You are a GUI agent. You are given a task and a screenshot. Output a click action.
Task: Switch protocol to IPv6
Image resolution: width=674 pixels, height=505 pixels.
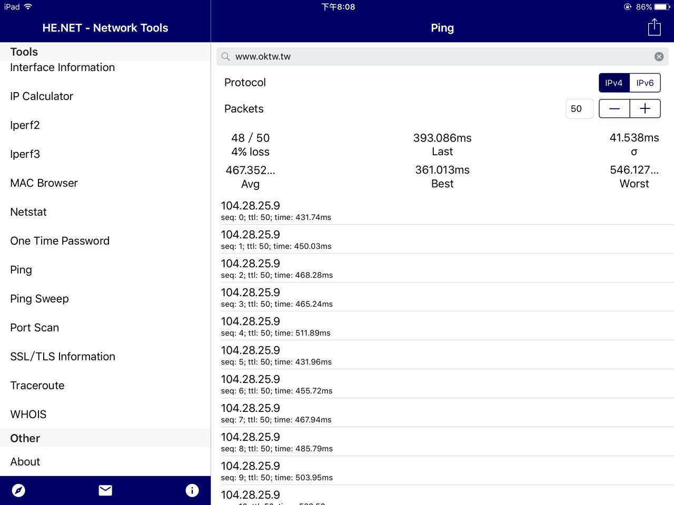click(645, 83)
